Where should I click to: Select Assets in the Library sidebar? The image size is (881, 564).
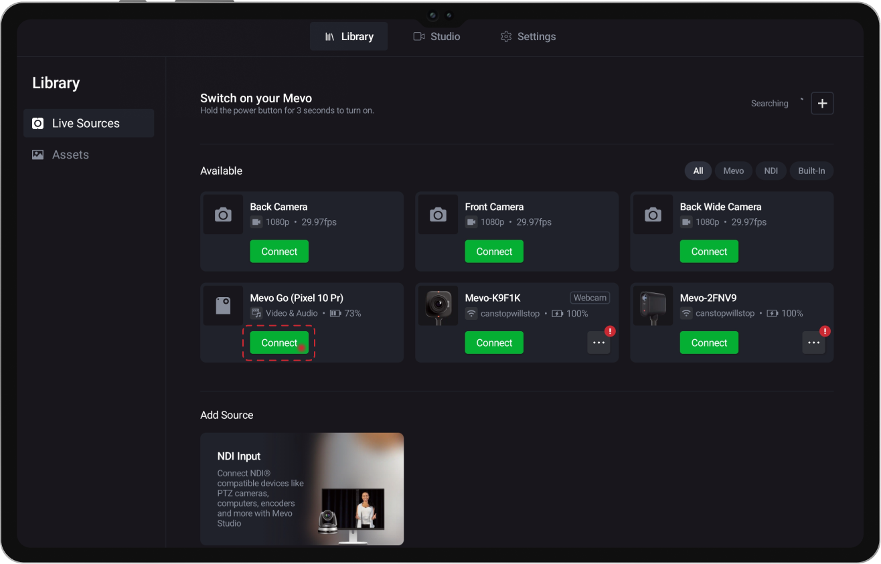[x=70, y=155]
